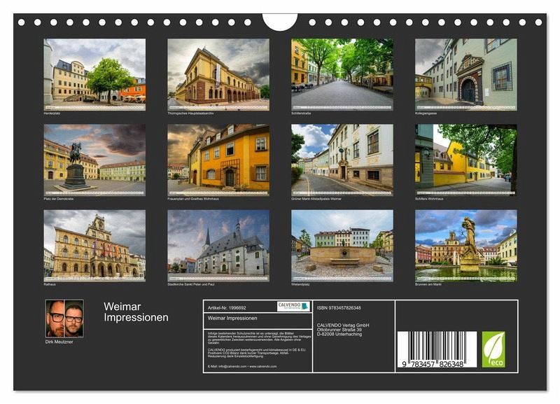Click the copyright notice paragraph starting "Infolge"

[259, 337]
